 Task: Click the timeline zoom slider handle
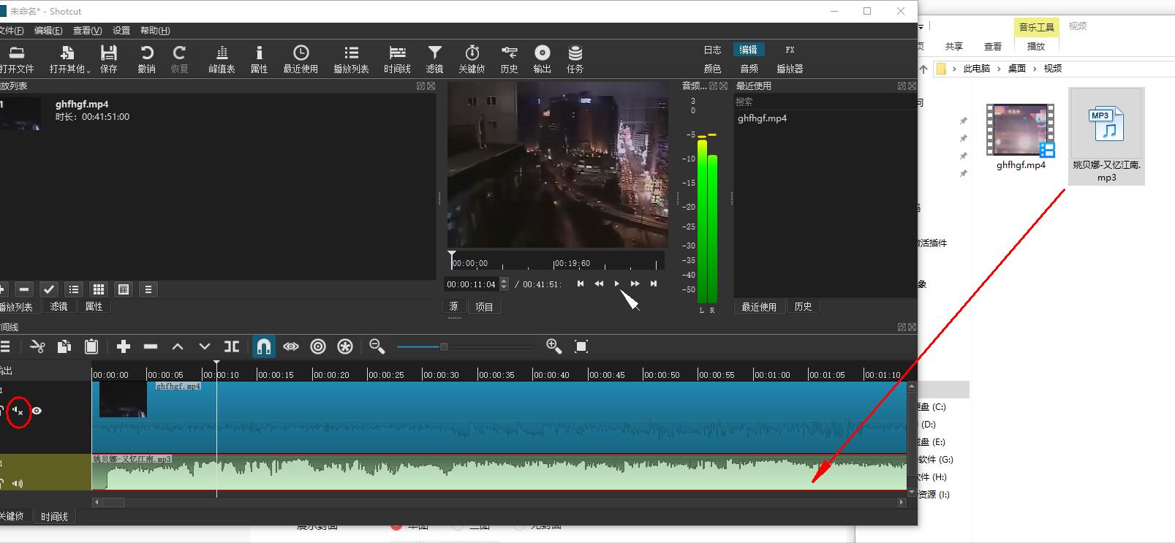pyautogui.click(x=444, y=346)
